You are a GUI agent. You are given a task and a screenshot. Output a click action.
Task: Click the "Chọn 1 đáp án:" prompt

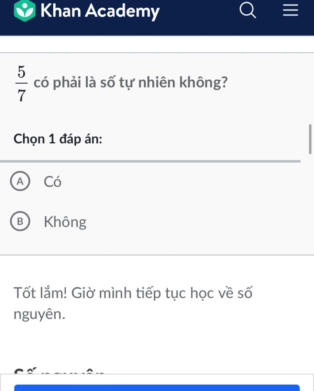pos(58,139)
